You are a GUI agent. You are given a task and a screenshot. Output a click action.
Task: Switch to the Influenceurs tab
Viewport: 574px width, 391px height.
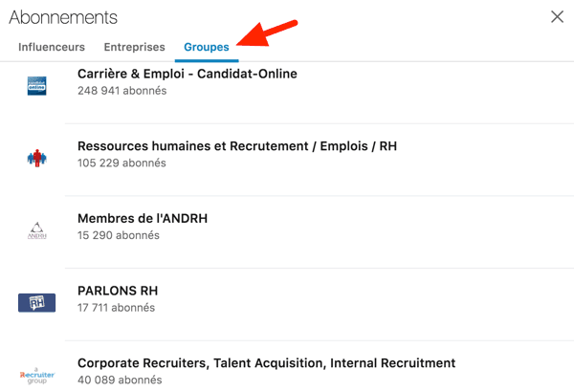(x=52, y=47)
